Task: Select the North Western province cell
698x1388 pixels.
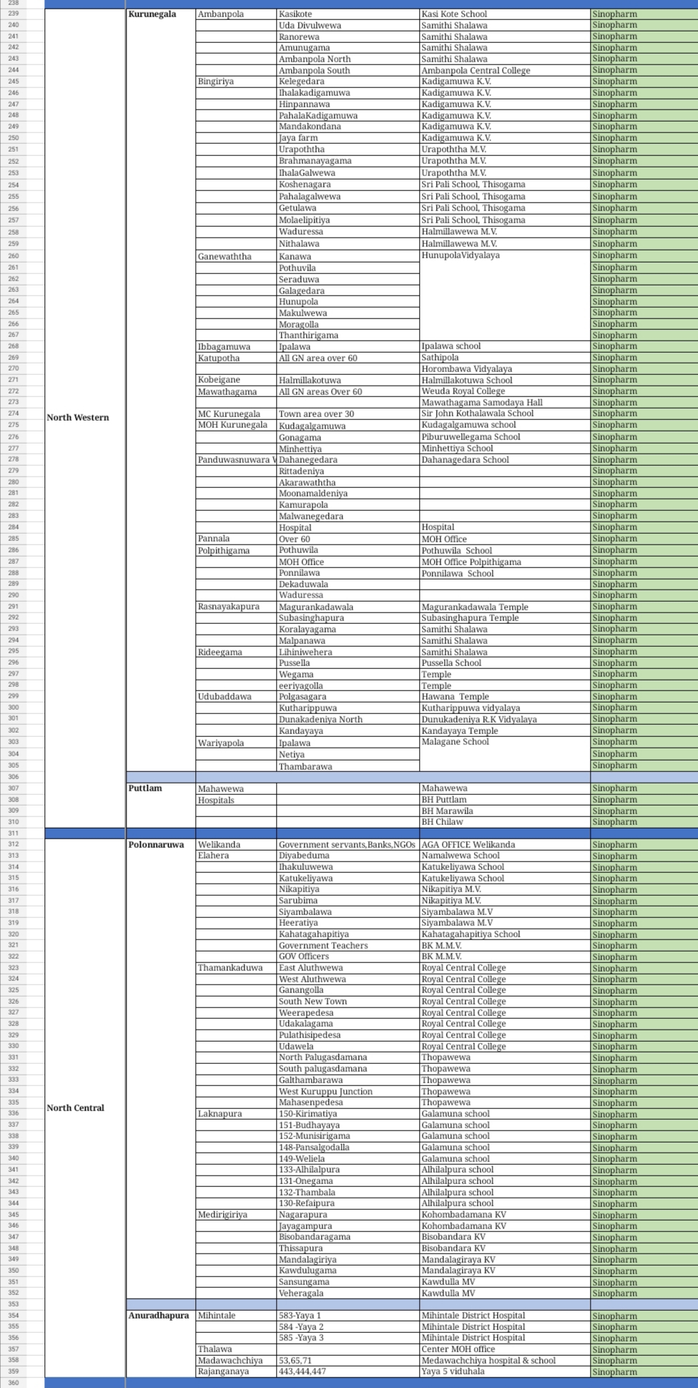Action: (x=85, y=417)
